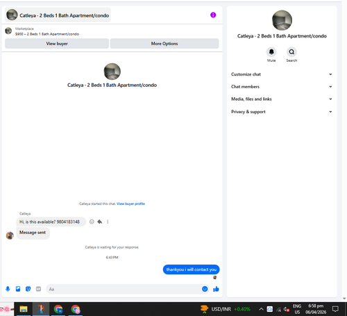
Task: Click seen avatar under sent message
Action: click(215, 277)
